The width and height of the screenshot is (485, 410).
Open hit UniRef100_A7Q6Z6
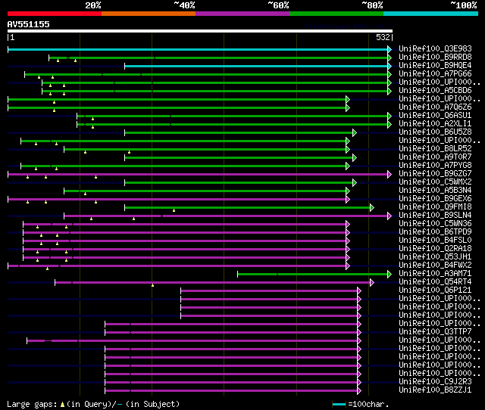[435, 107]
